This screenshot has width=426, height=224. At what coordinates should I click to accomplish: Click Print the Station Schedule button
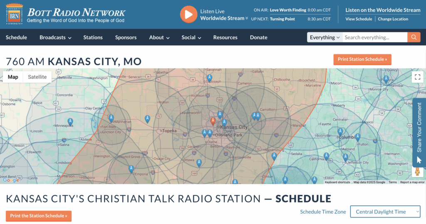click(x=39, y=216)
